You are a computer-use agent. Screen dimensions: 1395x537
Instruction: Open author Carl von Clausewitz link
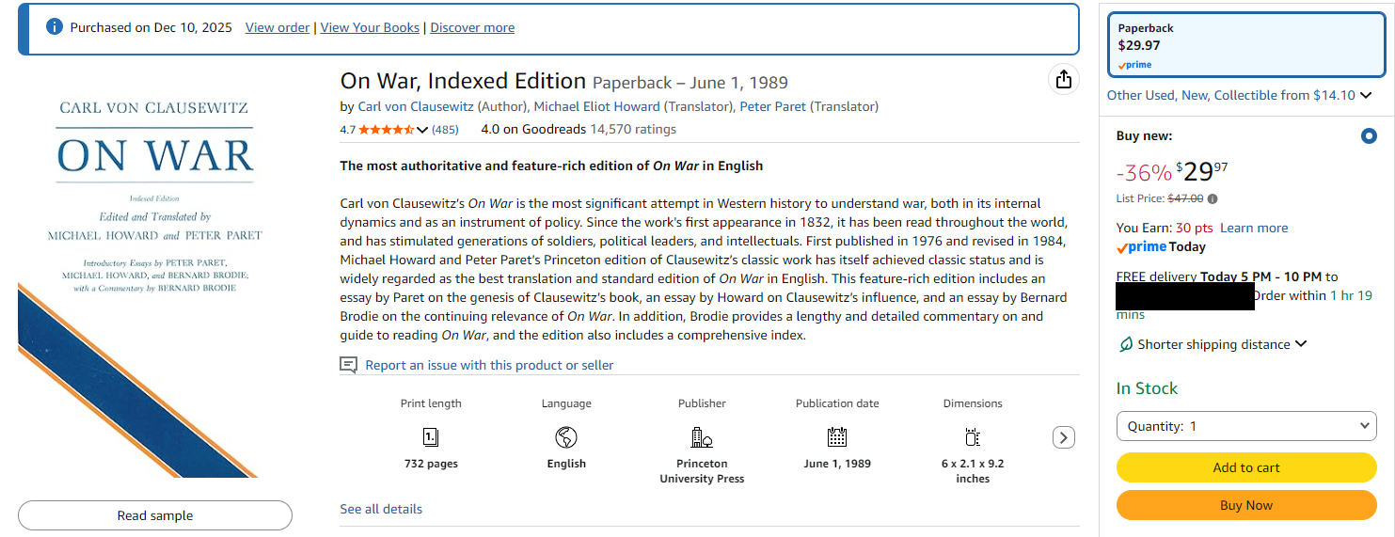[416, 106]
